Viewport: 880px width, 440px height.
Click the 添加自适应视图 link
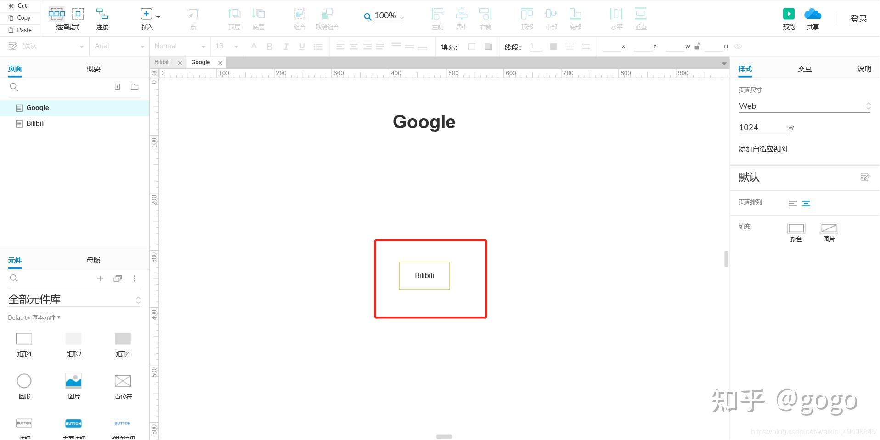762,149
